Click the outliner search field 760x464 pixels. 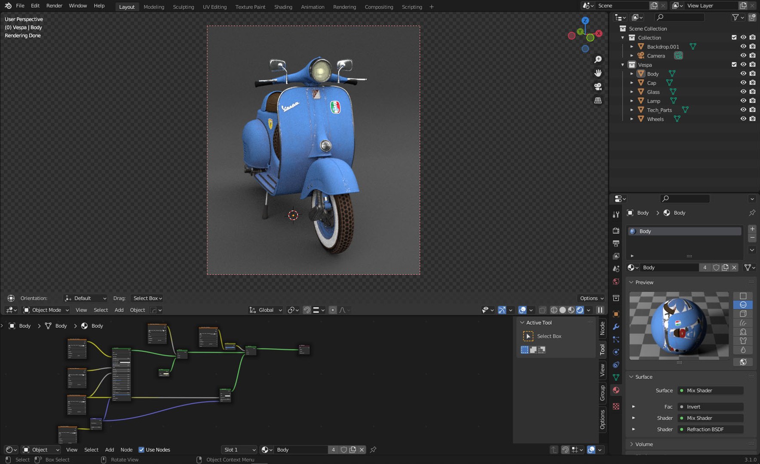[680, 17]
